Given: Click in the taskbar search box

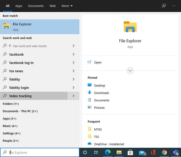Looking at the screenshot, I should tap(40, 152).
